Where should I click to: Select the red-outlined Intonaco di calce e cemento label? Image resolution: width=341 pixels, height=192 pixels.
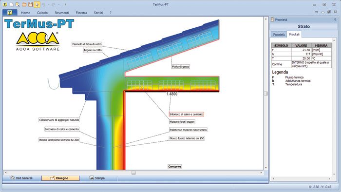click(187, 114)
